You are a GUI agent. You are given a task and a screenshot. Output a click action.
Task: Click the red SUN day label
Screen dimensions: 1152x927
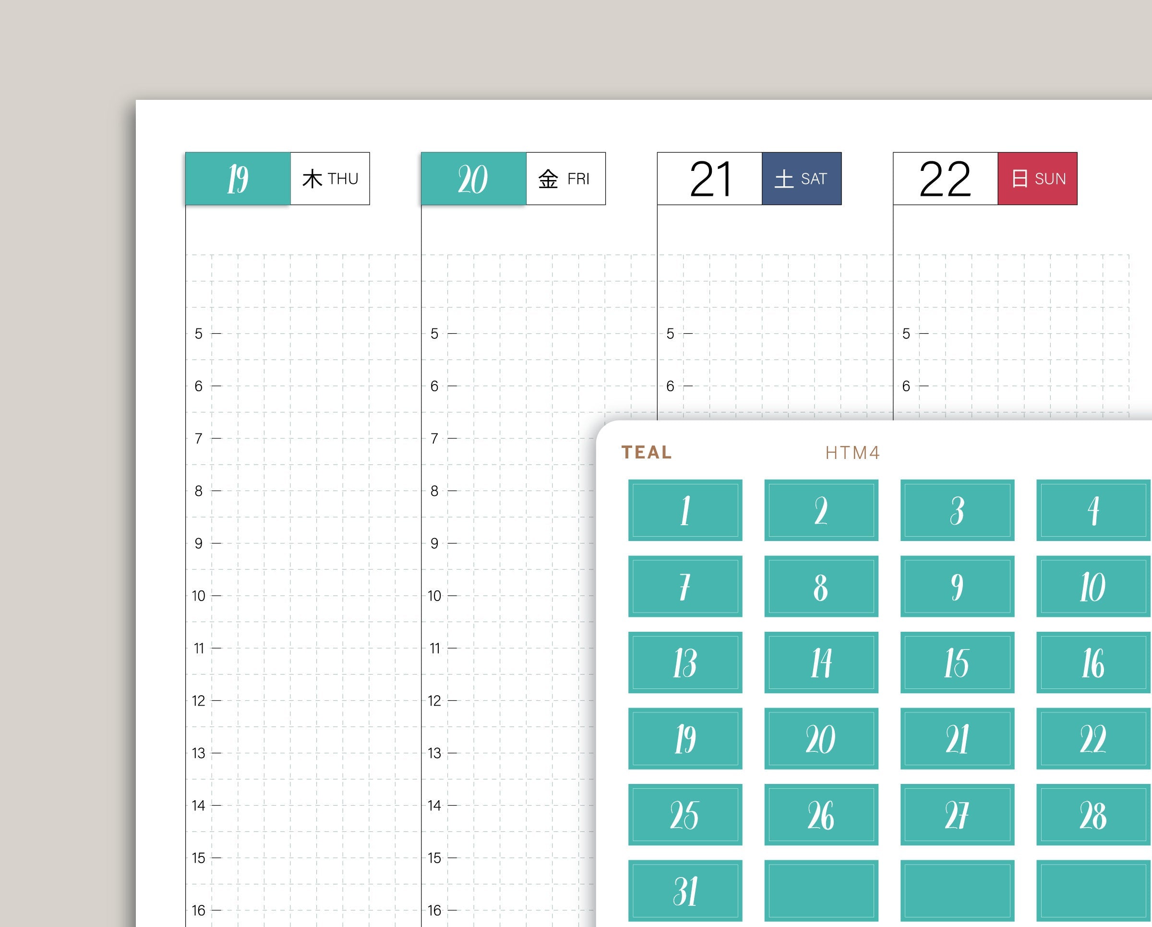pyautogui.click(x=1037, y=179)
